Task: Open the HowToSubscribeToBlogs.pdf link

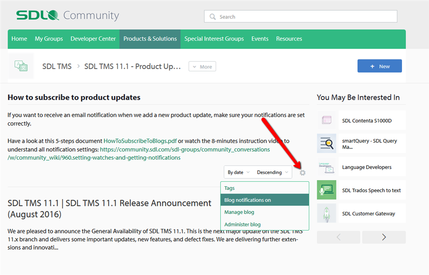Action: click(140, 141)
